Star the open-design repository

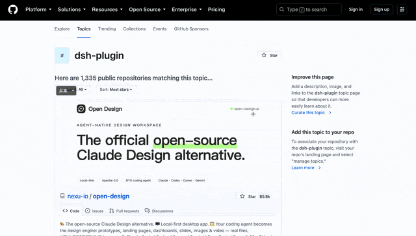[x=248, y=196]
